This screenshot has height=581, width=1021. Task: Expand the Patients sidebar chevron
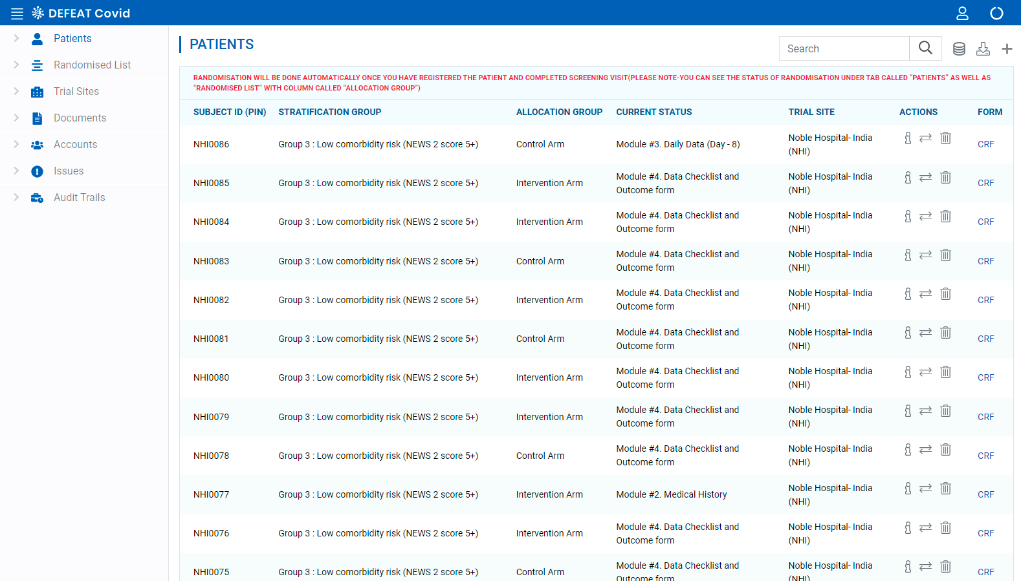(16, 39)
